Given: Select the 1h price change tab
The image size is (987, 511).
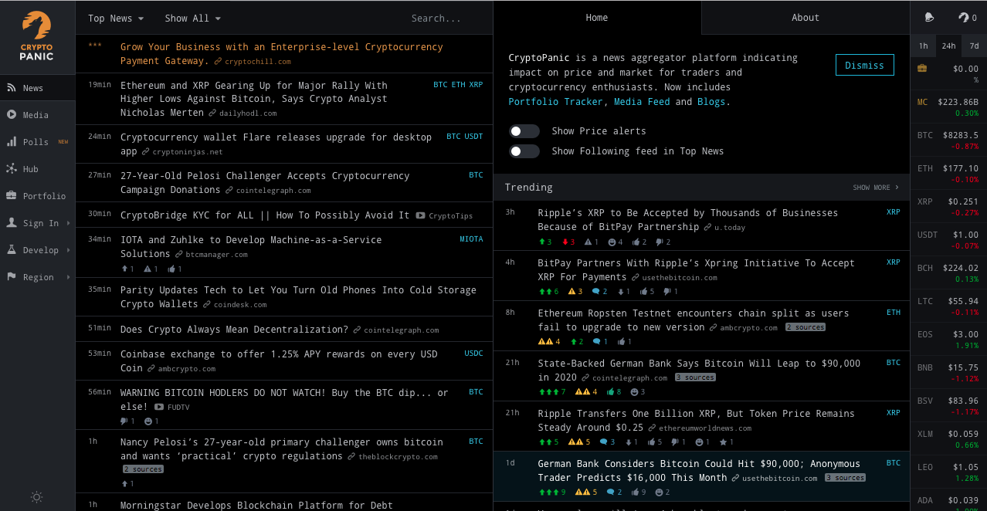Looking at the screenshot, I should tap(923, 46).
